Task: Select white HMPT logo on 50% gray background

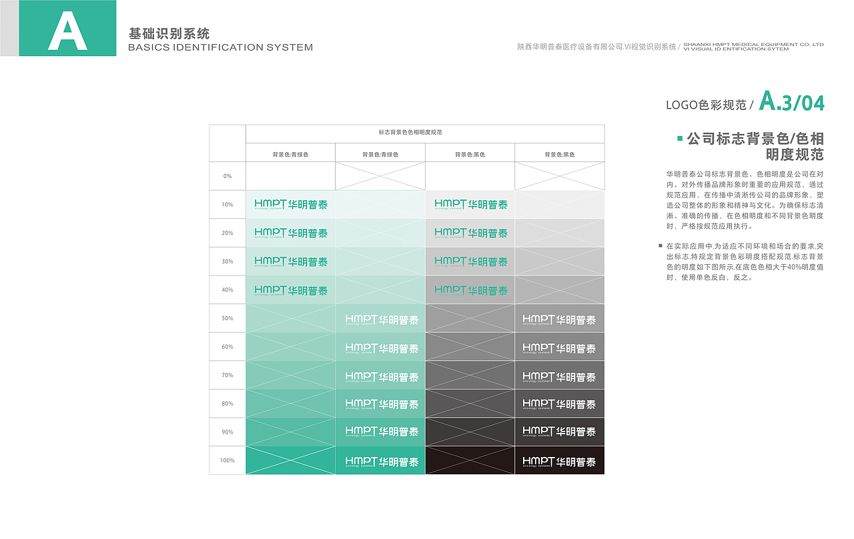Action: [x=559, y=320]
